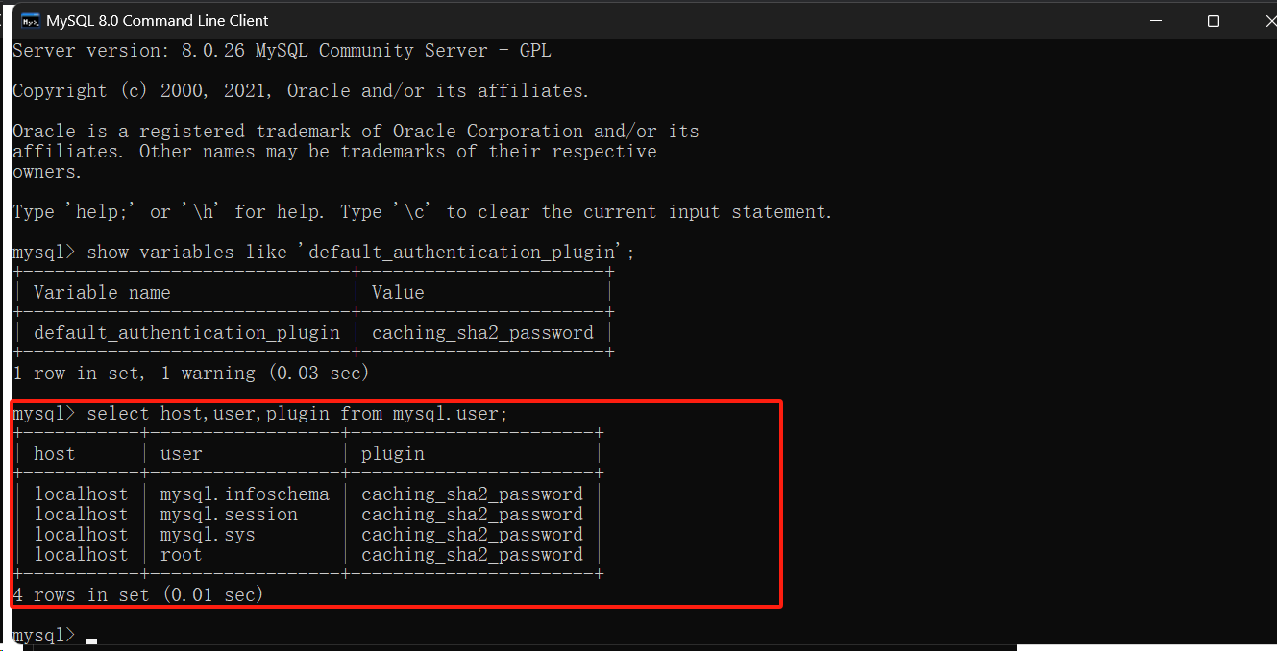1277x651 pixels.
Task: Click 'caching_sha2_password' in the root row
Action: [x=472, y=555]
